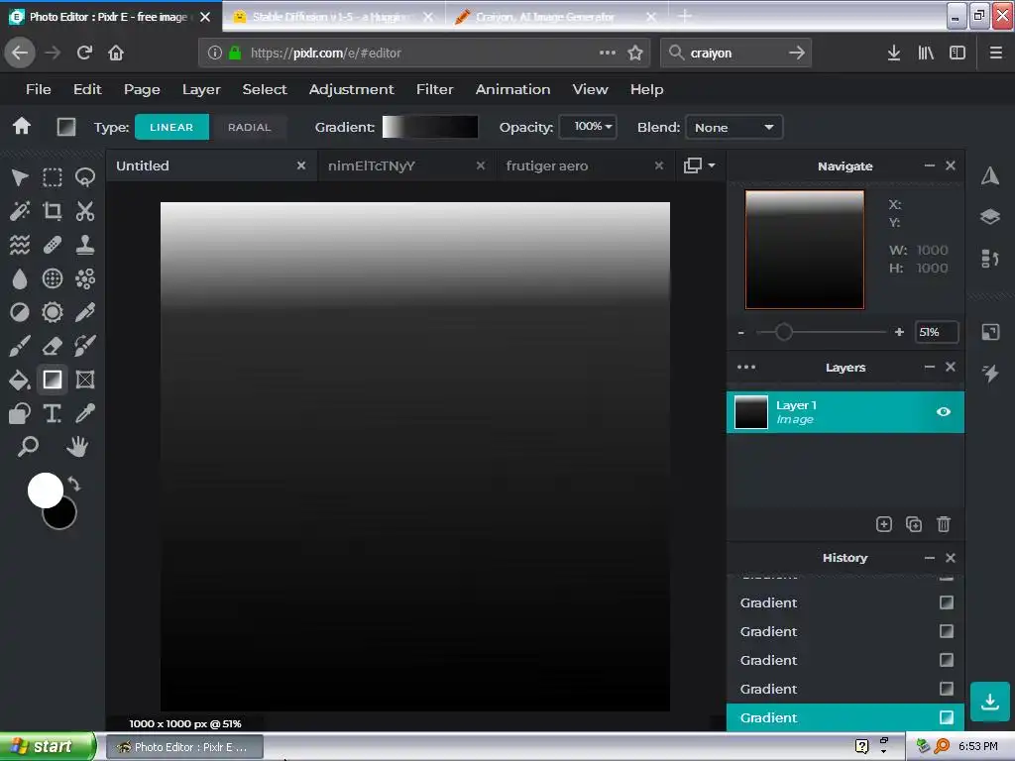The width and height of the screenshot is (1015, 761).
Task: Open the Firefox hamburger menu
Action: 995,53
